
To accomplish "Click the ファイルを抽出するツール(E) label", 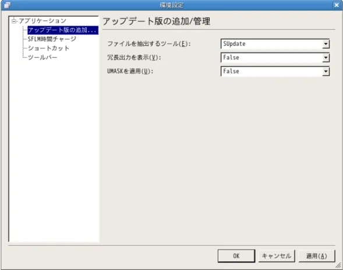I will click(149, 44).
